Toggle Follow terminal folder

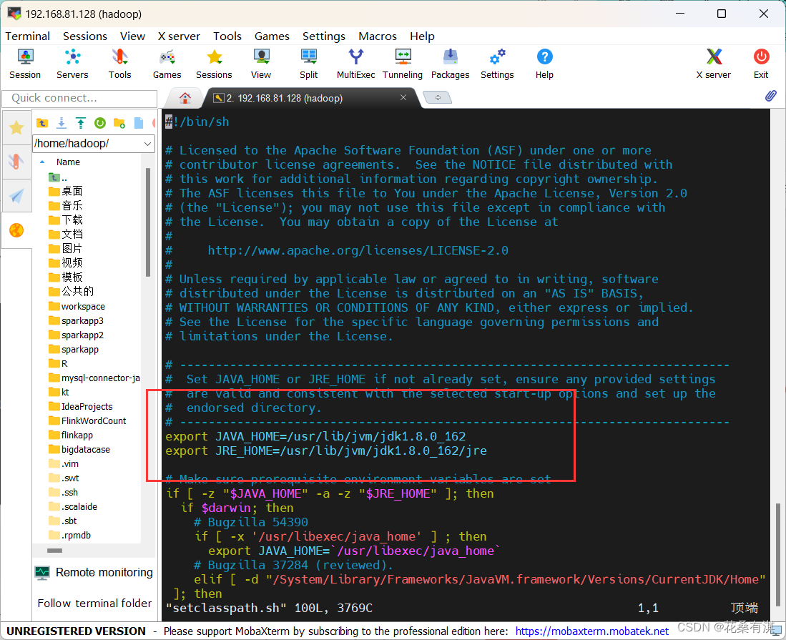tap(94, 604)
